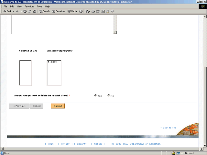Go back using the Back button

click(x=7, y=12)
